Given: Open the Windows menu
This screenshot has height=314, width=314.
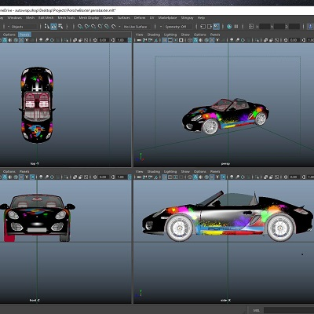Looking at the screenshot, I should (15, 18).
